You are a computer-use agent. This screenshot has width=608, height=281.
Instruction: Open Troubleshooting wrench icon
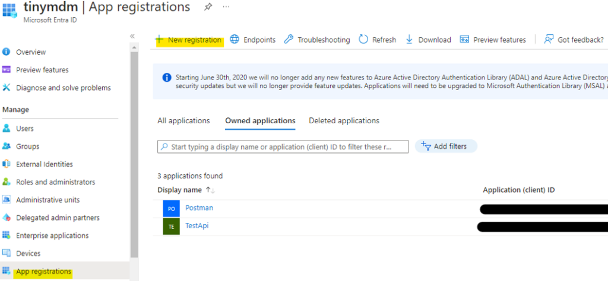[289, 40]
